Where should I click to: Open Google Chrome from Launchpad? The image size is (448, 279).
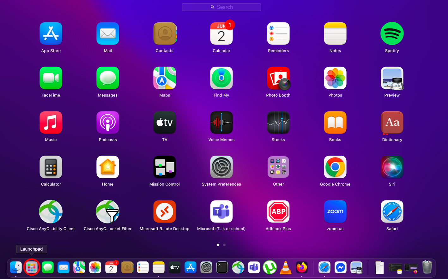(335, 167)
